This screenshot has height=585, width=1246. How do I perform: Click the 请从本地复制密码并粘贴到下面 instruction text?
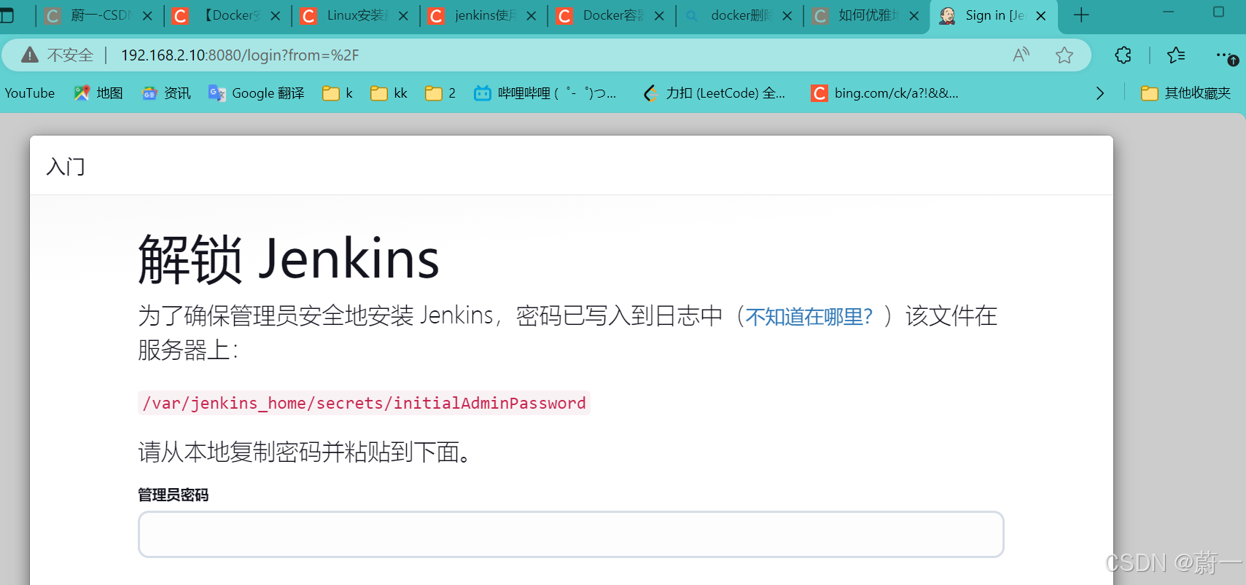point(306,452)
